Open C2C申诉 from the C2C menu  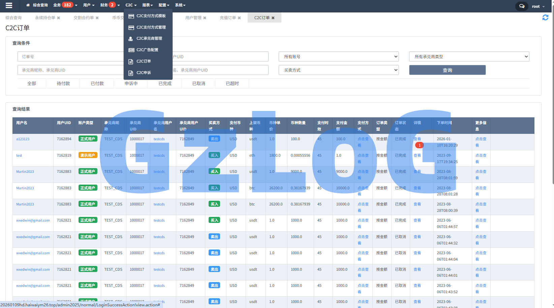[144, 73]
